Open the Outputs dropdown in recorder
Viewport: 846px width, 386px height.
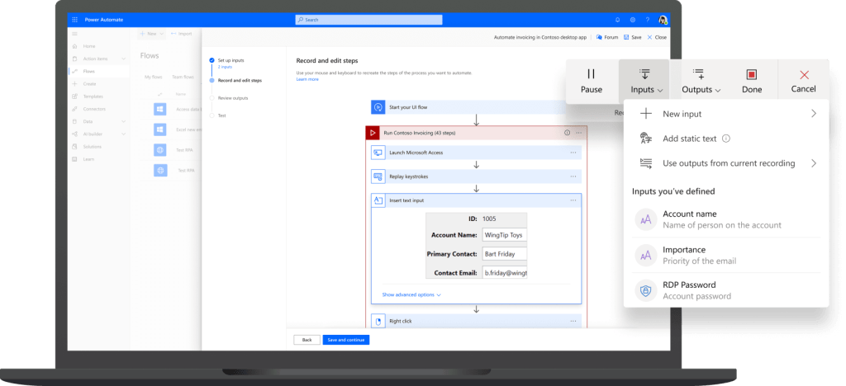701,82
